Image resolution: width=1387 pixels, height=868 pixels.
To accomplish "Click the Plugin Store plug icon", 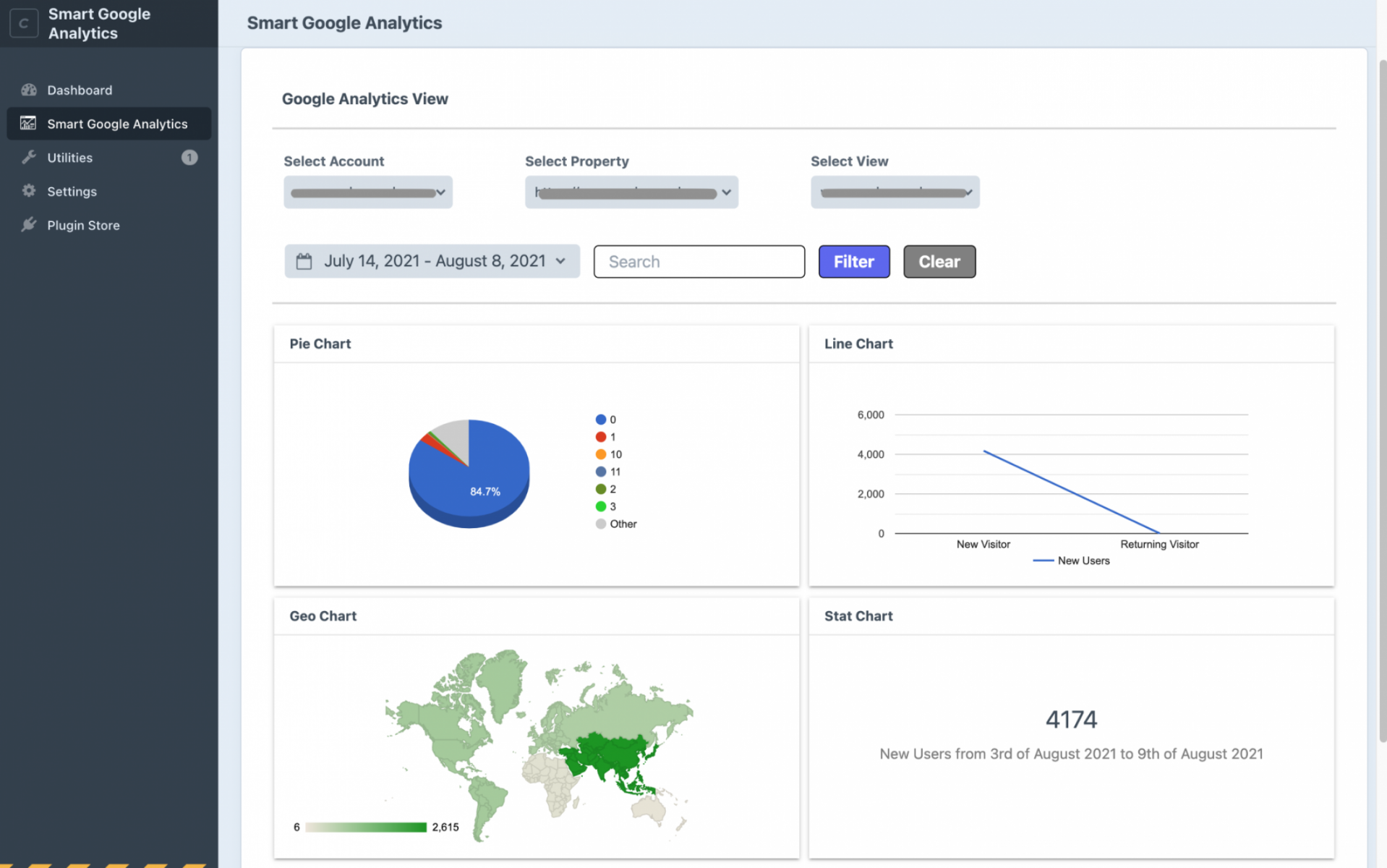I will coord(29,225).
